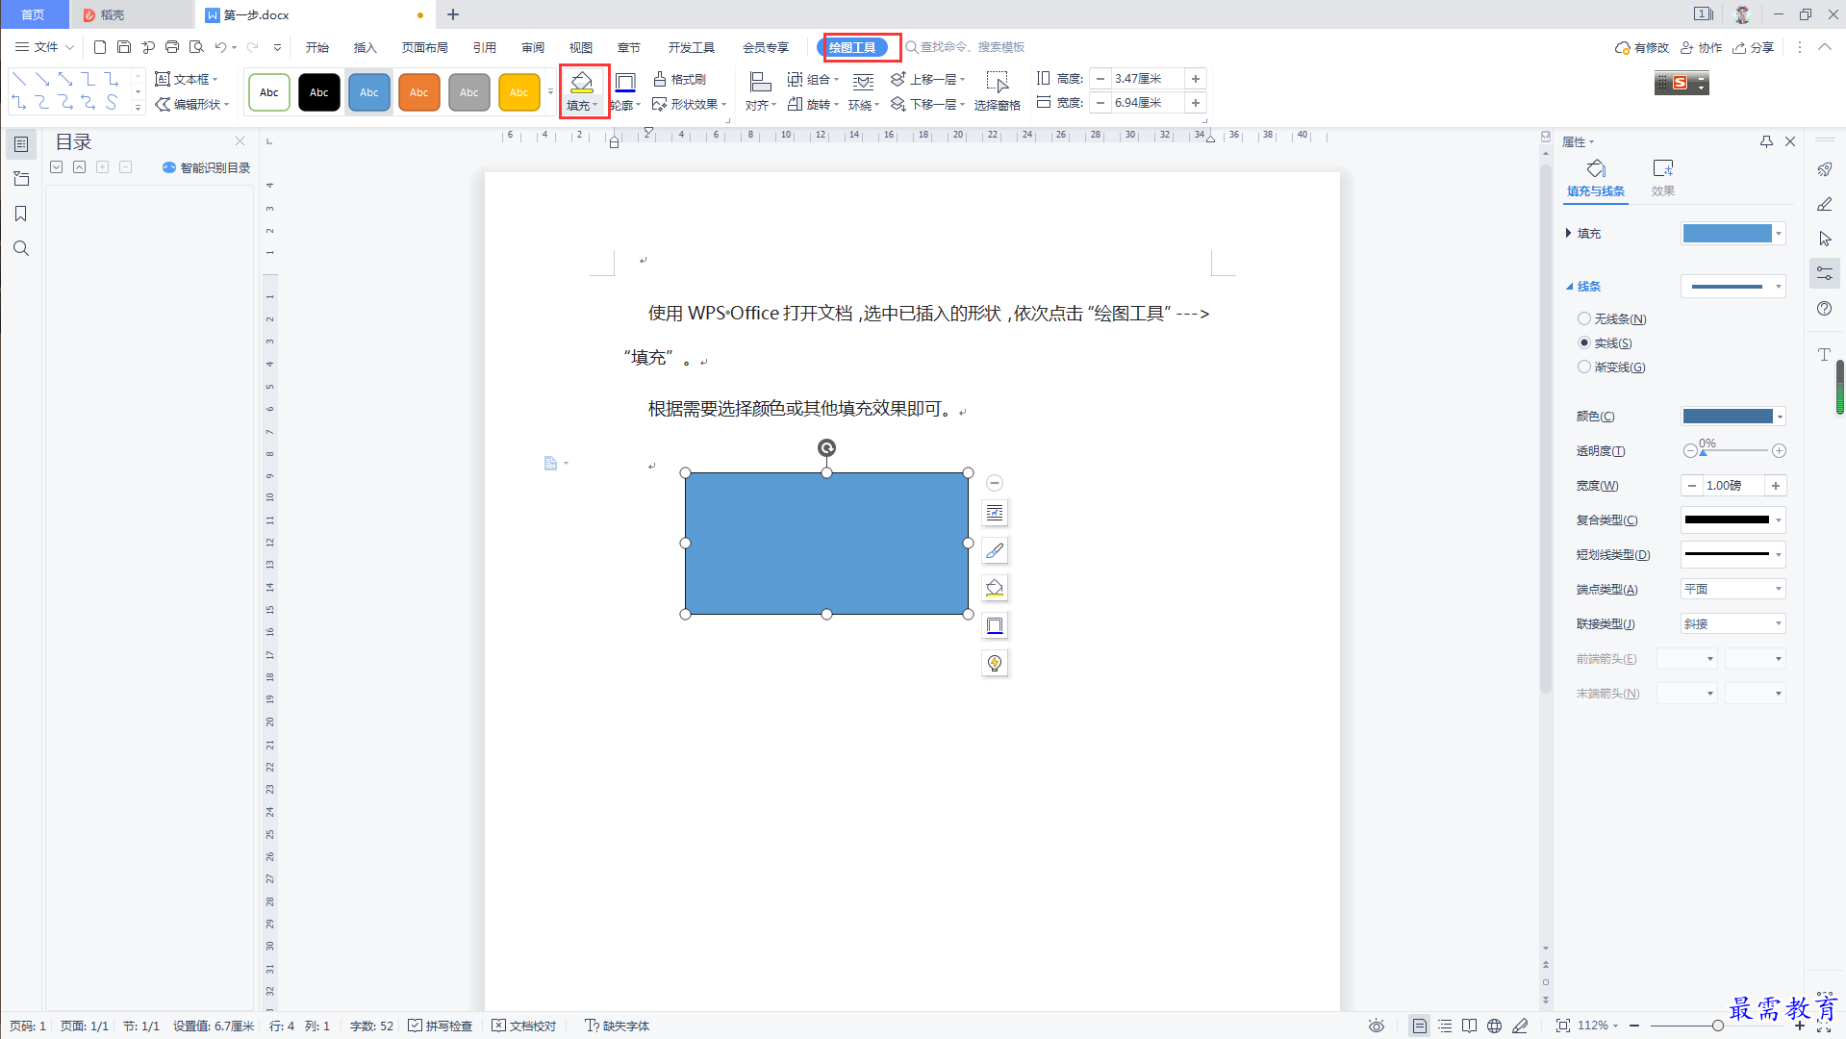Image resolution: width=1846 pixels, height=1039 pixels.
Task: Click the 上移一层 bring forward button
Action: pos(927,79)
